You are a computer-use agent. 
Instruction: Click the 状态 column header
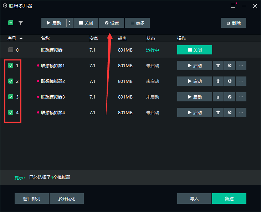click(151, 38)
